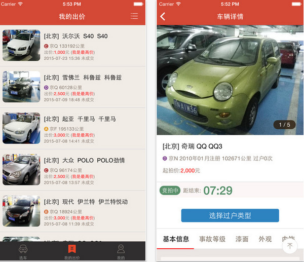The image size is (304, 262).
Task: Tap the back arrow in 车辆详情 header
Action: pyautogui.click(x=163, y=17)
